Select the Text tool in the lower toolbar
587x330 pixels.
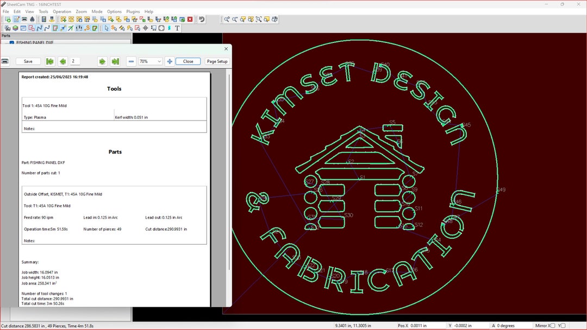(x=178, y=28)
